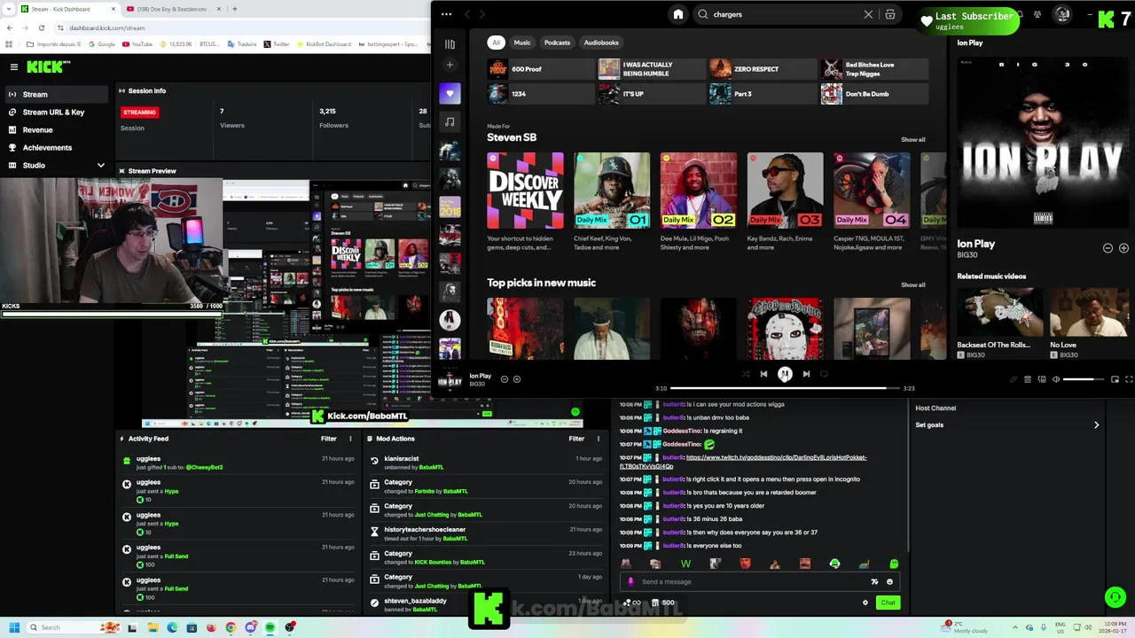Toggle shuffle in Spotify player
This screenshot has width=1135, height=638.
pos(745,374)
